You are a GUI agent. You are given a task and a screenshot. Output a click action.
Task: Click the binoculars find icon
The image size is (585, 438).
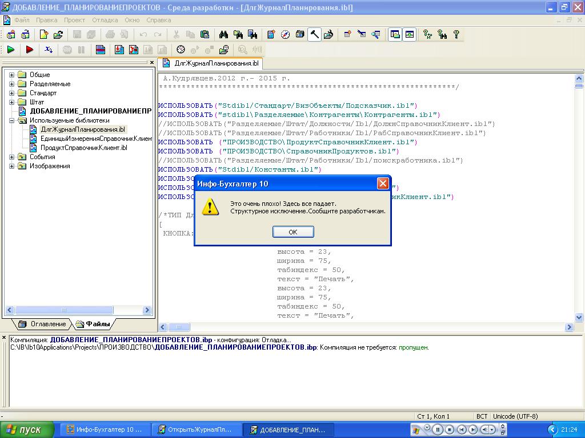tap(223, 35)
